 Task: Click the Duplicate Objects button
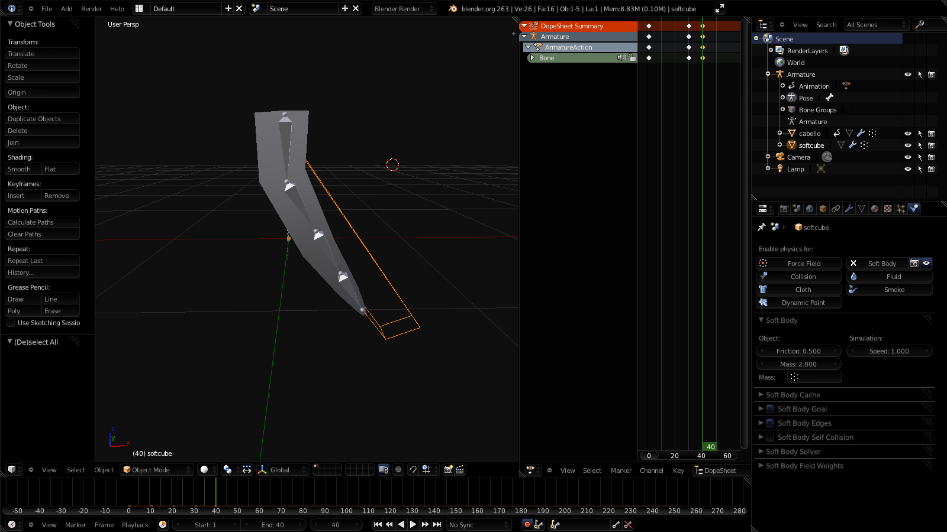[x=42, y=119]
